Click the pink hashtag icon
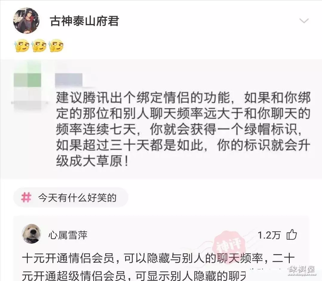322x281 pixels. coord(26,197)
